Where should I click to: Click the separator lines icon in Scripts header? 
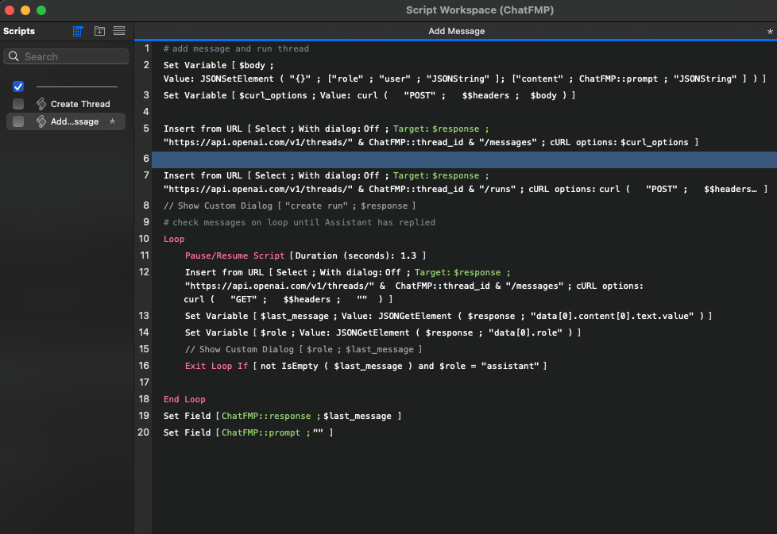119,31
